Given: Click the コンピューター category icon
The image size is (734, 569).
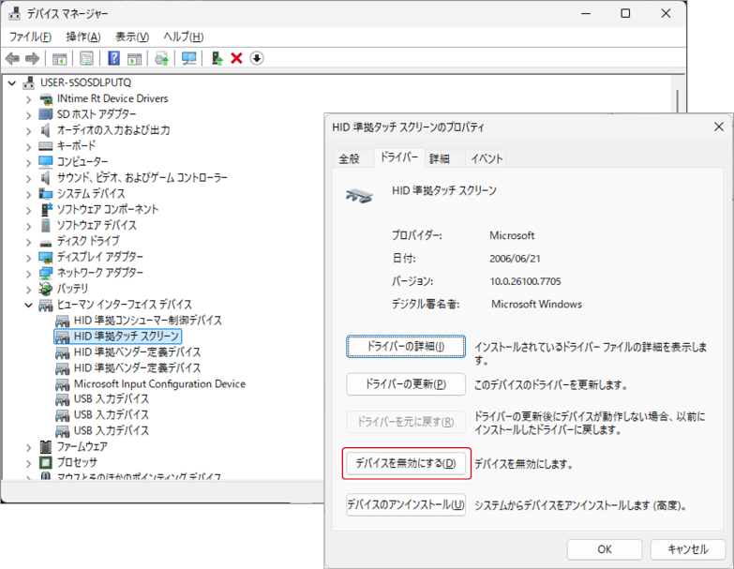Looking at the screenshot, I should click(x=46, y=162).
